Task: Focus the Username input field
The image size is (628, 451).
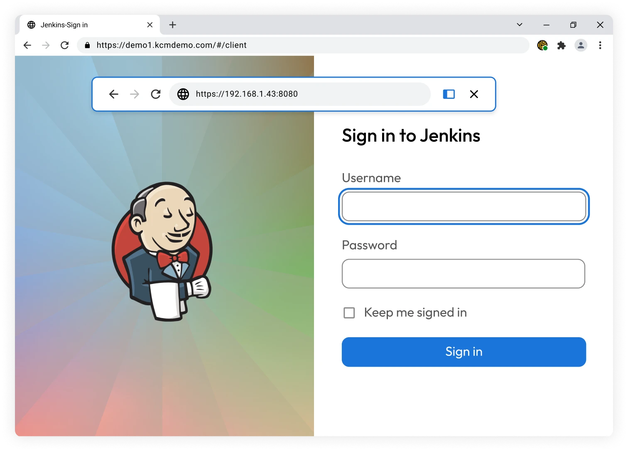Action: (x=464, y=206)
